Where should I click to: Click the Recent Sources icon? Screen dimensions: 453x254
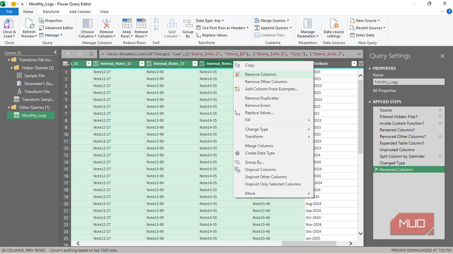tap(353, 28)
